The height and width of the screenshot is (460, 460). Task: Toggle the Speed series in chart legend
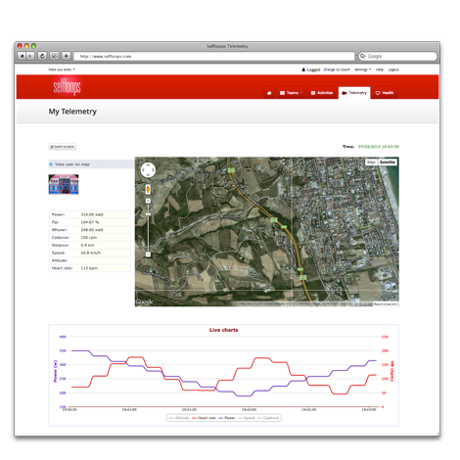247,418
